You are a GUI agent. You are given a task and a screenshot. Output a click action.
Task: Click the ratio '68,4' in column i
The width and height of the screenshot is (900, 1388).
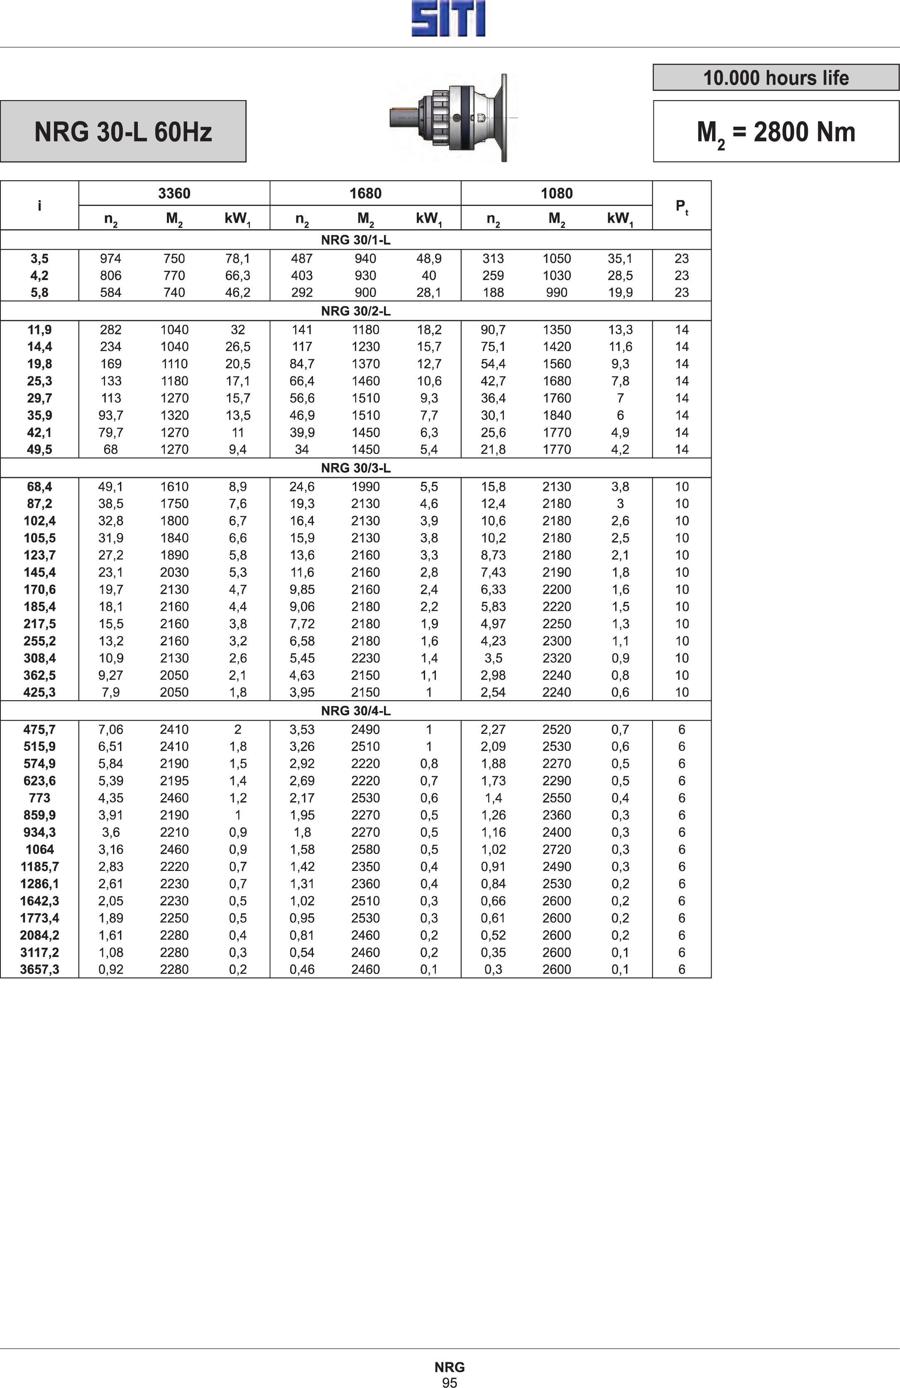pyautogui.click(x=39, y=487)
